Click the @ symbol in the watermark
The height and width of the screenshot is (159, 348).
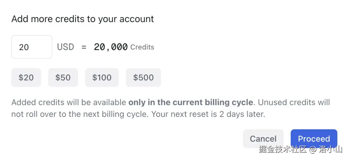(x=314, y=149)
